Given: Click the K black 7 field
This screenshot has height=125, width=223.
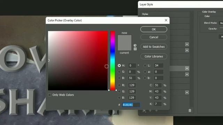Looking at the screenshot, I should 158,104.
